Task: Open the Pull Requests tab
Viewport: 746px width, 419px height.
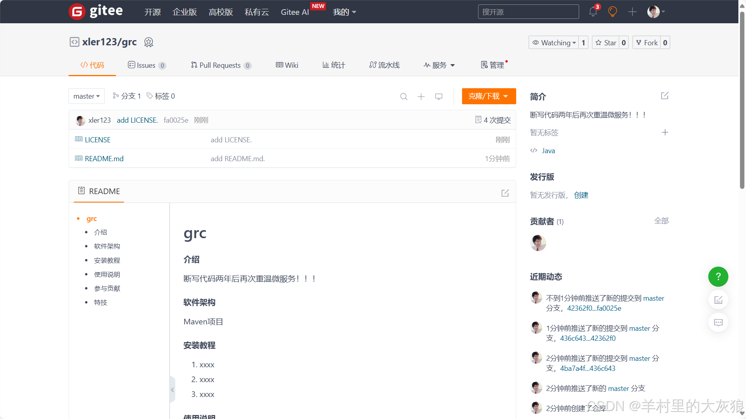Action: coord(221,65)
